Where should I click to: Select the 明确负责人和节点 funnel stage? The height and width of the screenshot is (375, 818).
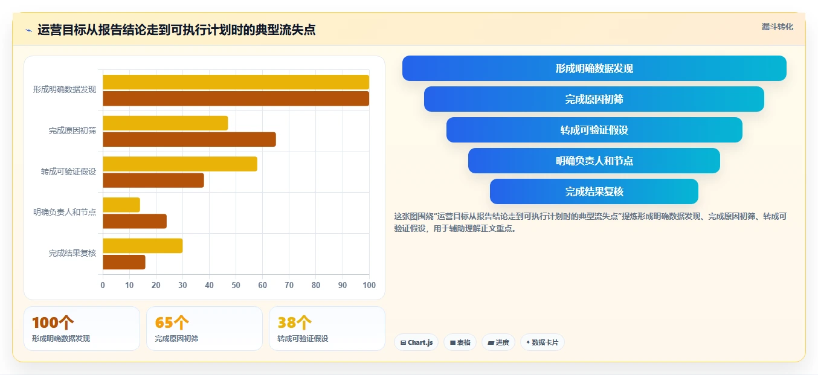tap(594, 161)
